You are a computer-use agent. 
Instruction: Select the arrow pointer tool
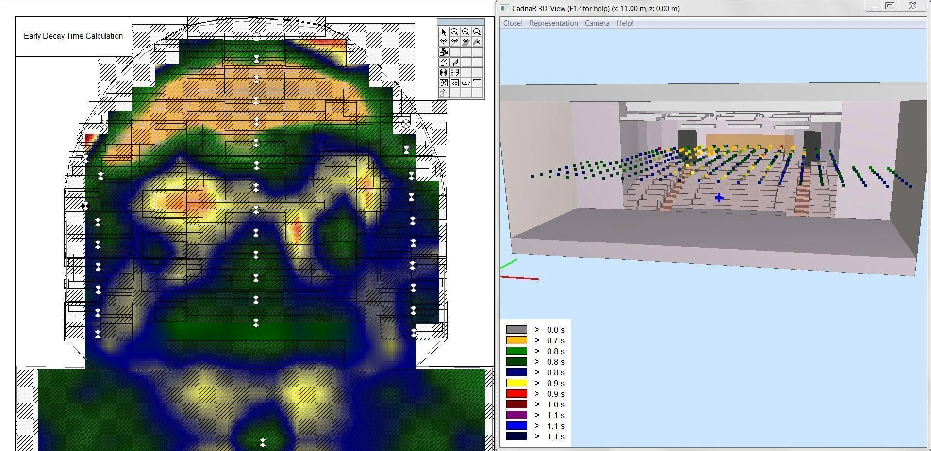443,32
